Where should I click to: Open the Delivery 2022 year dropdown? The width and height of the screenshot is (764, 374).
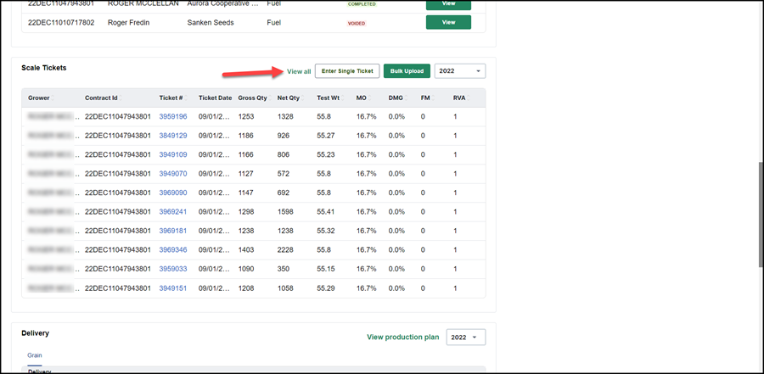(x=466, y=337)
